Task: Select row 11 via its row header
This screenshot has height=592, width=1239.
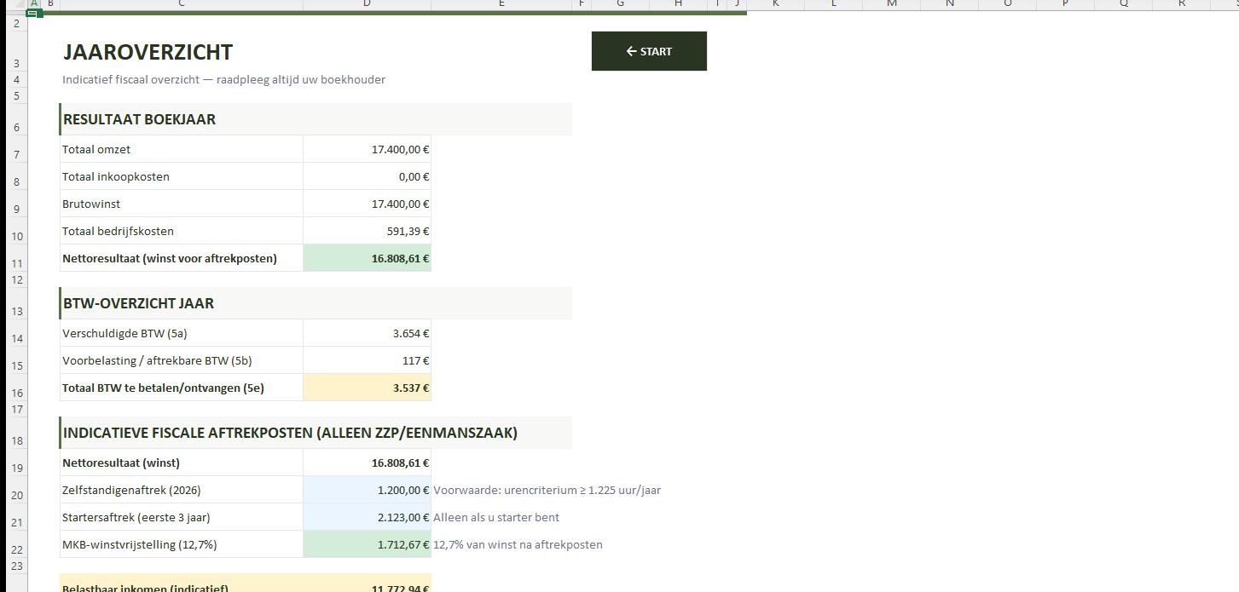Action: 14,263
